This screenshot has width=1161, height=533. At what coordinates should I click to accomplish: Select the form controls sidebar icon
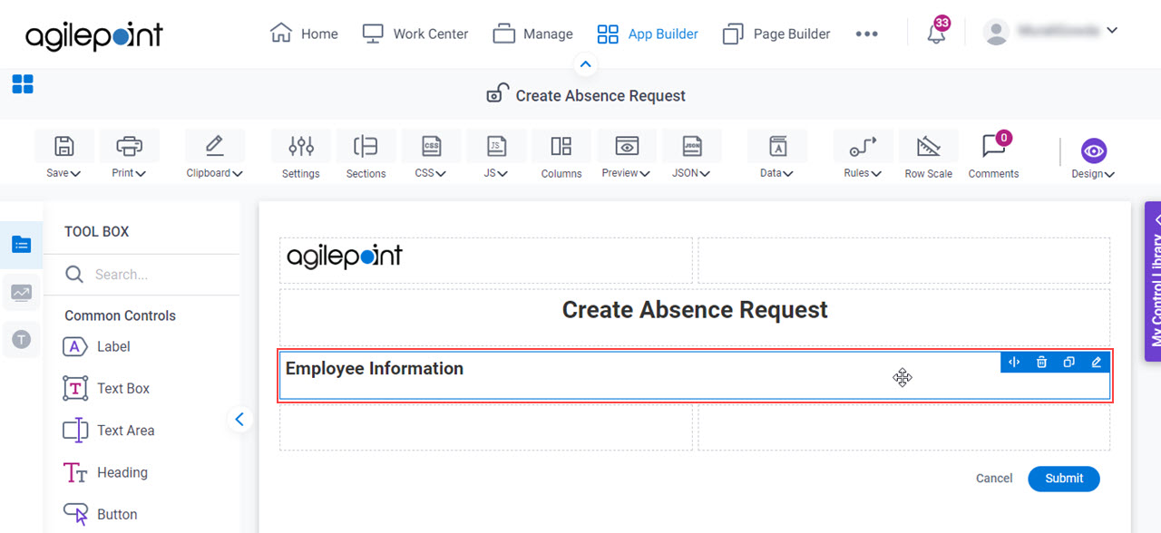point(22,244)
